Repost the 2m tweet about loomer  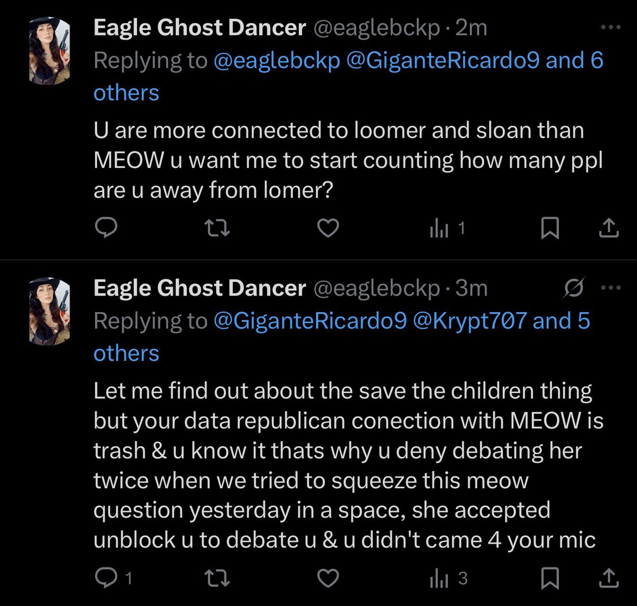217,228
